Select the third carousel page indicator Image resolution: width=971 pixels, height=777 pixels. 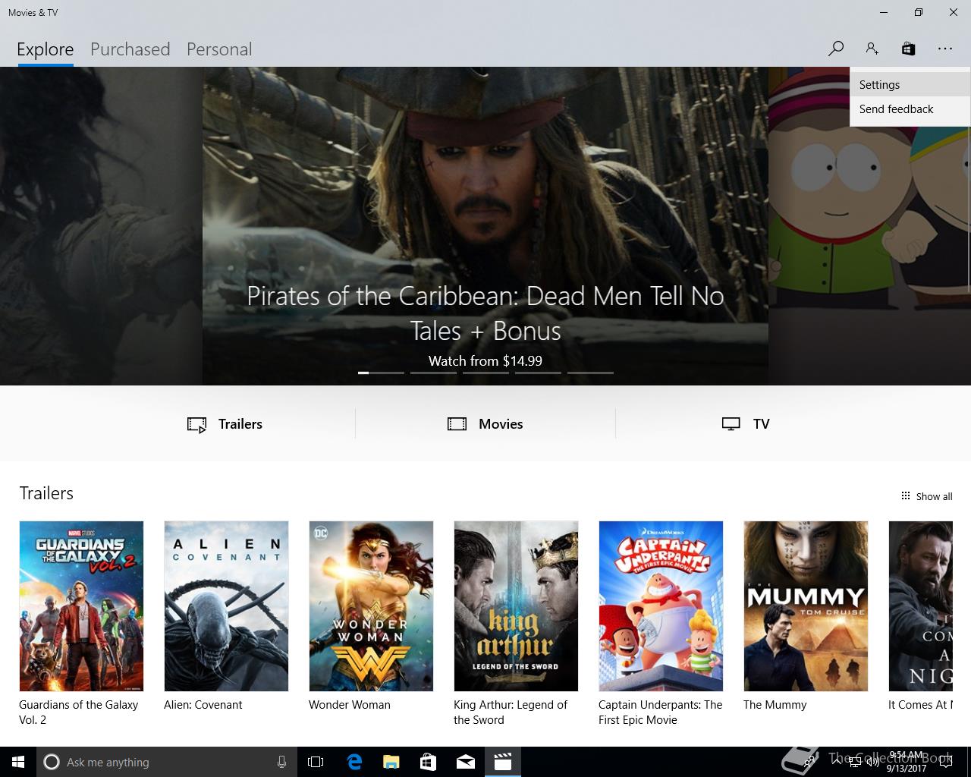(485, 373)
